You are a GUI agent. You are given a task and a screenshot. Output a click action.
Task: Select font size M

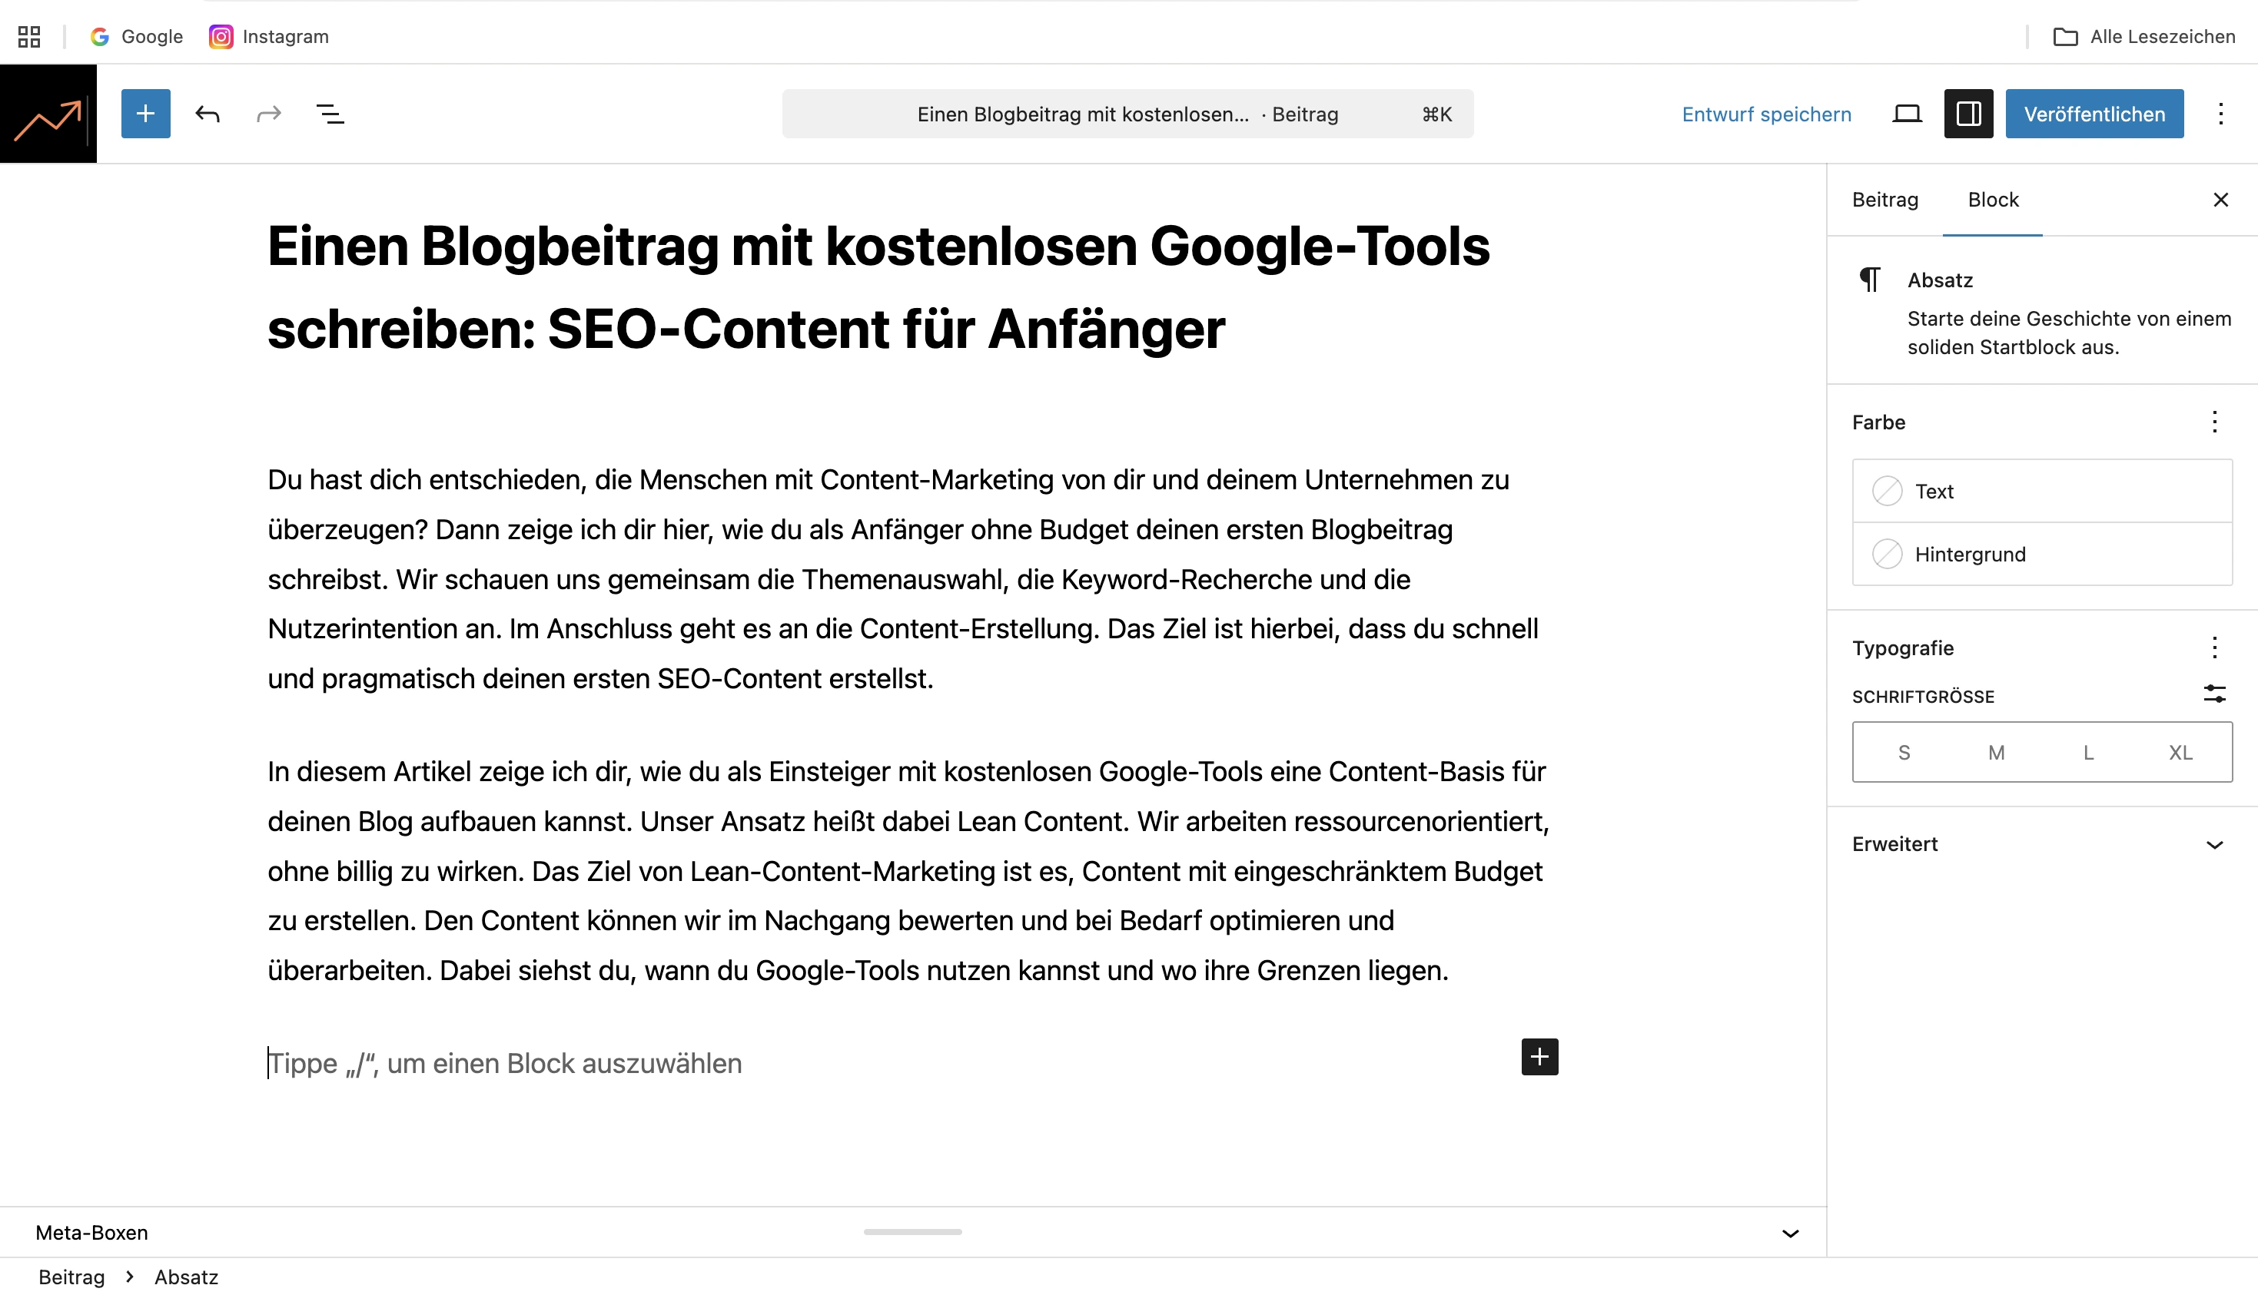click(x=1996, y=753)
